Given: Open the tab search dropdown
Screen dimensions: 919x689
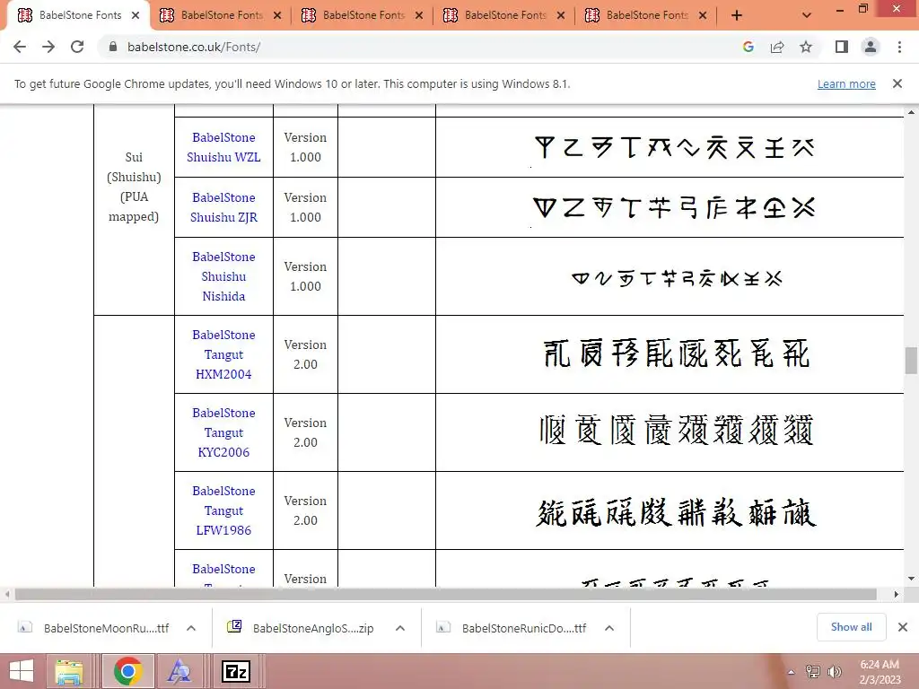Looking at the screenshot, I should (x=807, y=16).
